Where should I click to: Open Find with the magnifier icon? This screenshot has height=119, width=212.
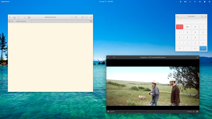tap(76, 17)
